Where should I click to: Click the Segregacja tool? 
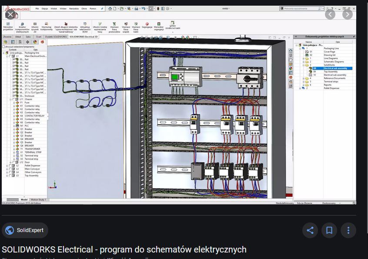[x=147, y=25]
